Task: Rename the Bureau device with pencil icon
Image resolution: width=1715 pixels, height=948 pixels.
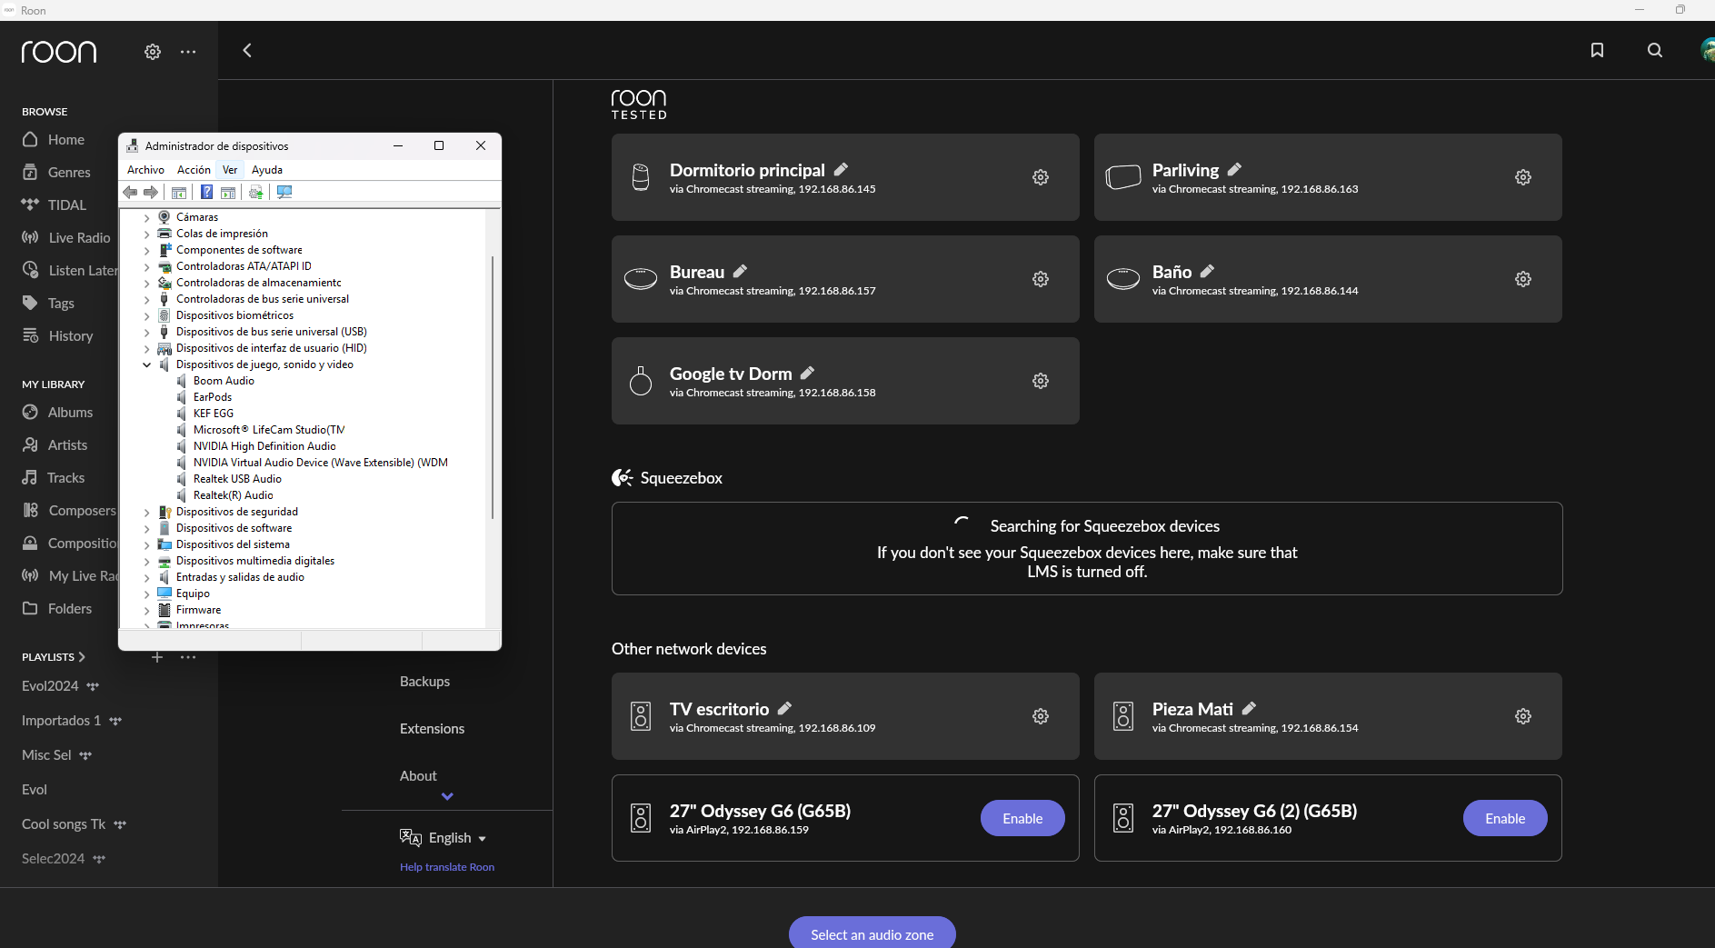Action: click(740, 271)
